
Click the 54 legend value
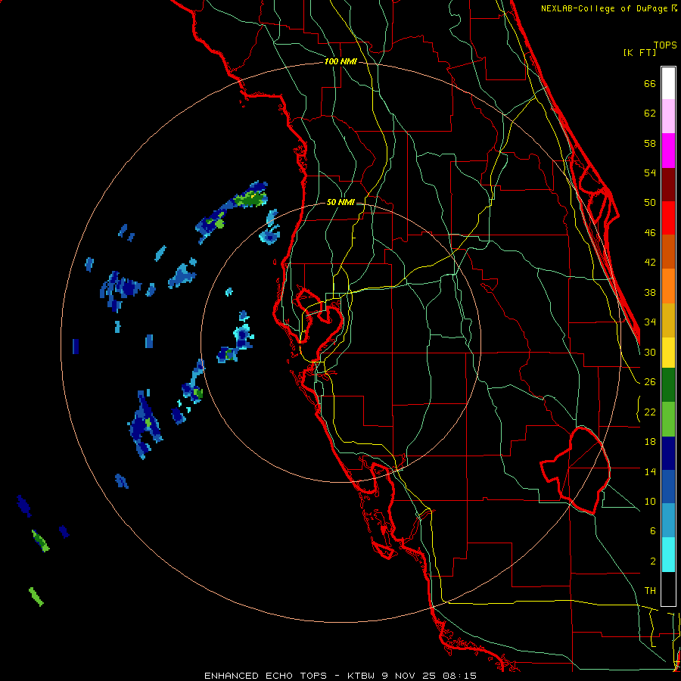coord(650,173)
